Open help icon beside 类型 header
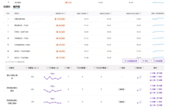 [120, 68]
